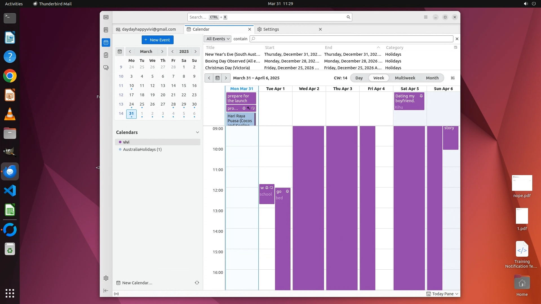Select the Month view radio button

(x=432, y=78)
